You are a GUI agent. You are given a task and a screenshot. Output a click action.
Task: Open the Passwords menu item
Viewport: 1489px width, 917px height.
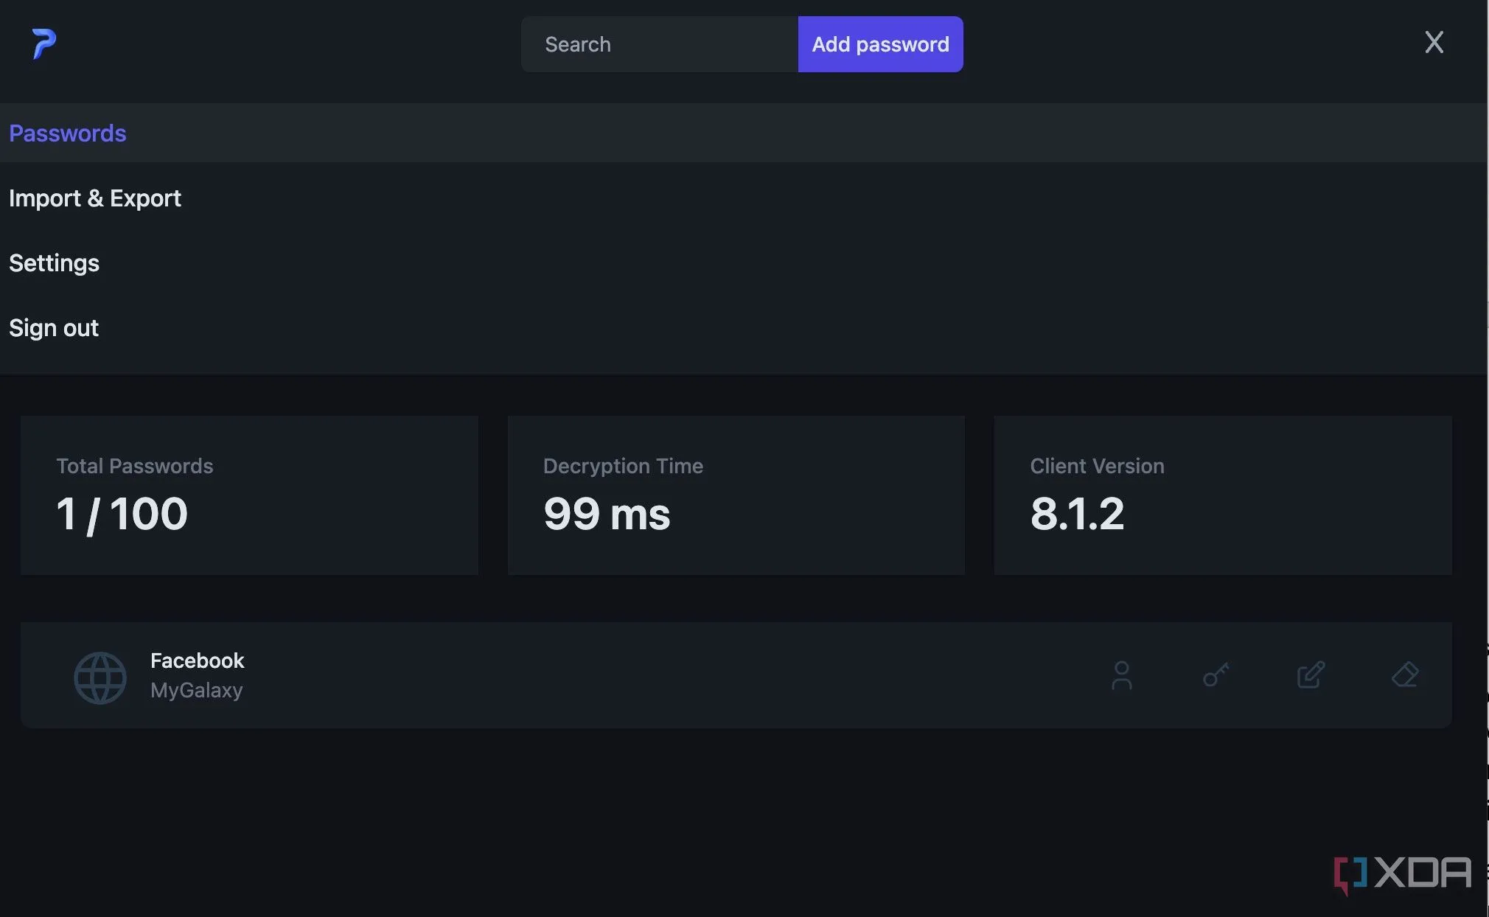pyautogui.click(x=68, y=133)
